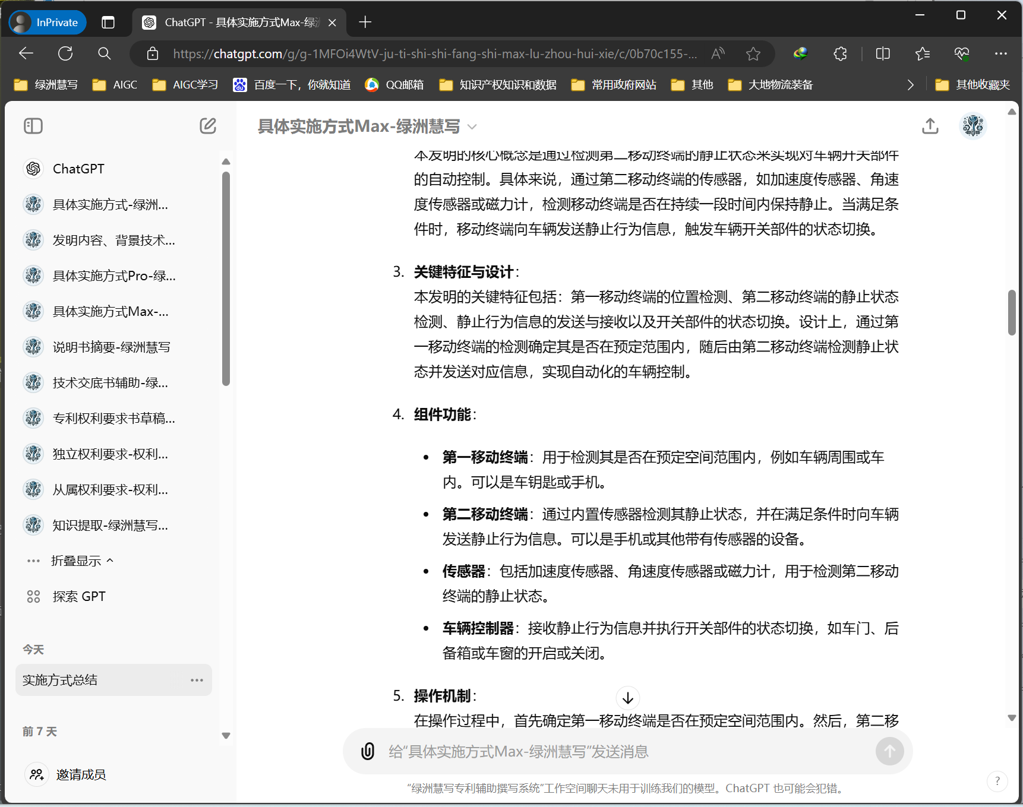Image resolution: width=1023 pixels, height=807 pixels.
Task: Start a new chat with the compose icon
Action: (207, 126)
